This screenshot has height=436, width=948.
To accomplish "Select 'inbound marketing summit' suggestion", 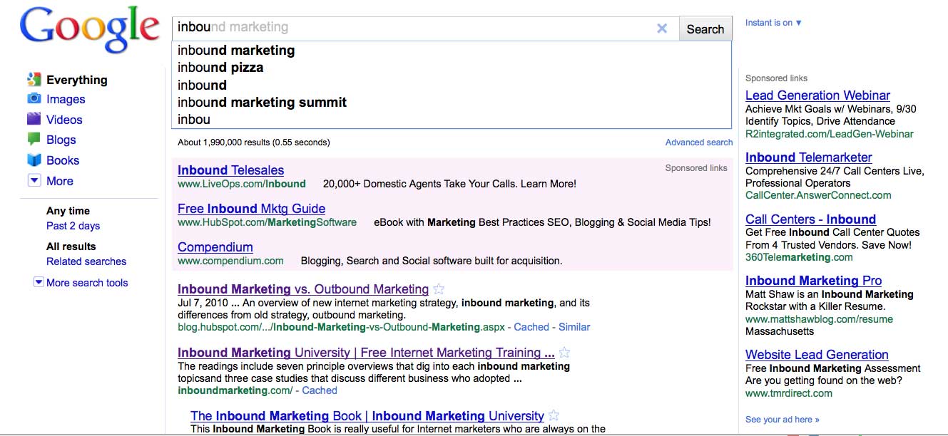I will (x=452, y=102).
